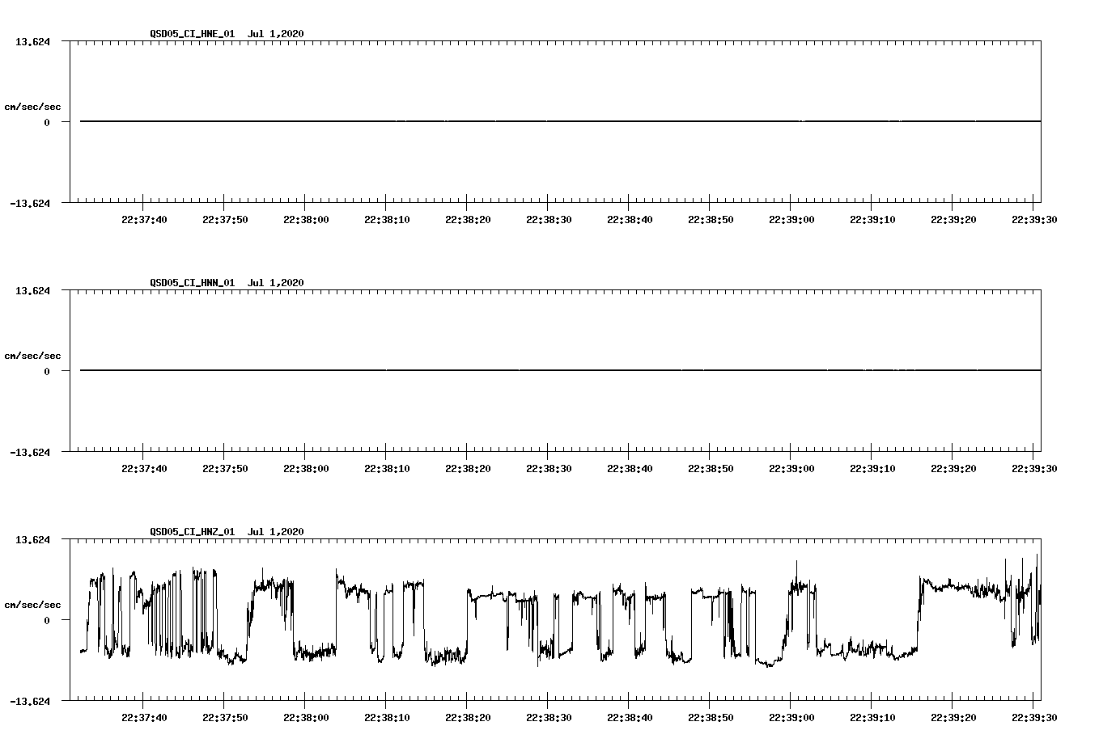Click the QSD05_CI_HNE_01 chart title
1099x747 pixels.
227,34
